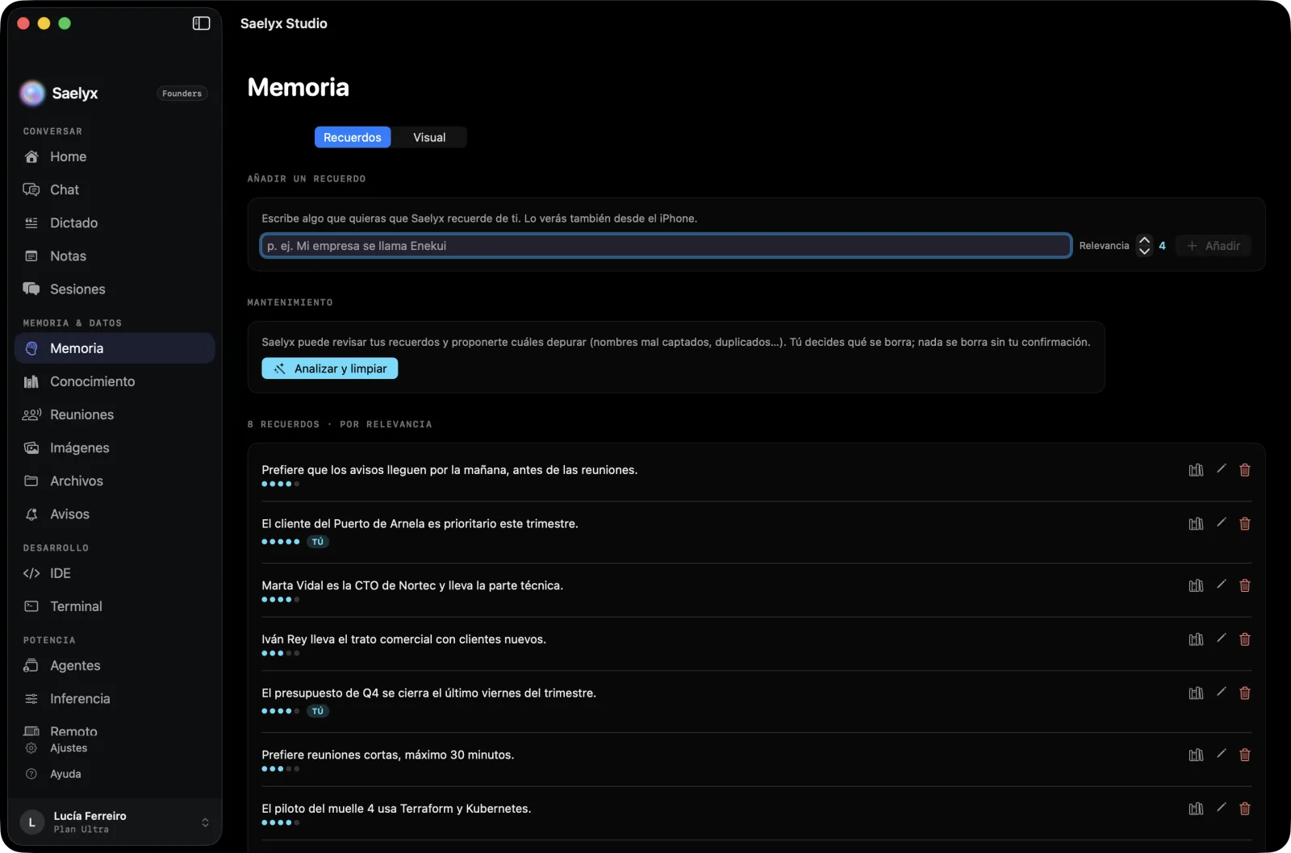Open Conocimiento in the sidebar
The image size is (1291, 853).
[115, 381]
